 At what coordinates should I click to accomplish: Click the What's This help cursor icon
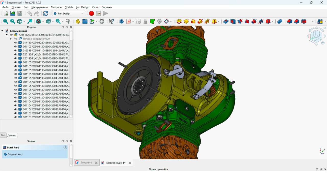point(111,21)
